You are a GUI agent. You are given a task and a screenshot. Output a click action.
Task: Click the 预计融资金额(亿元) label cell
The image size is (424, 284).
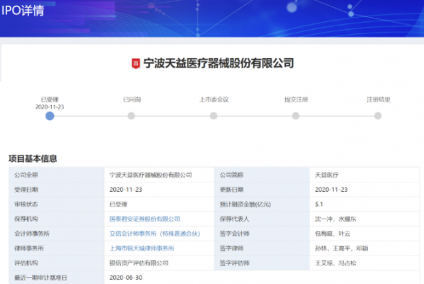coord(262,204)
